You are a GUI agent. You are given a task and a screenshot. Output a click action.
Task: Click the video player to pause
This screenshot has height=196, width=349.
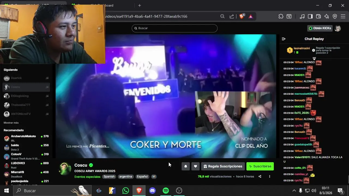166,96
